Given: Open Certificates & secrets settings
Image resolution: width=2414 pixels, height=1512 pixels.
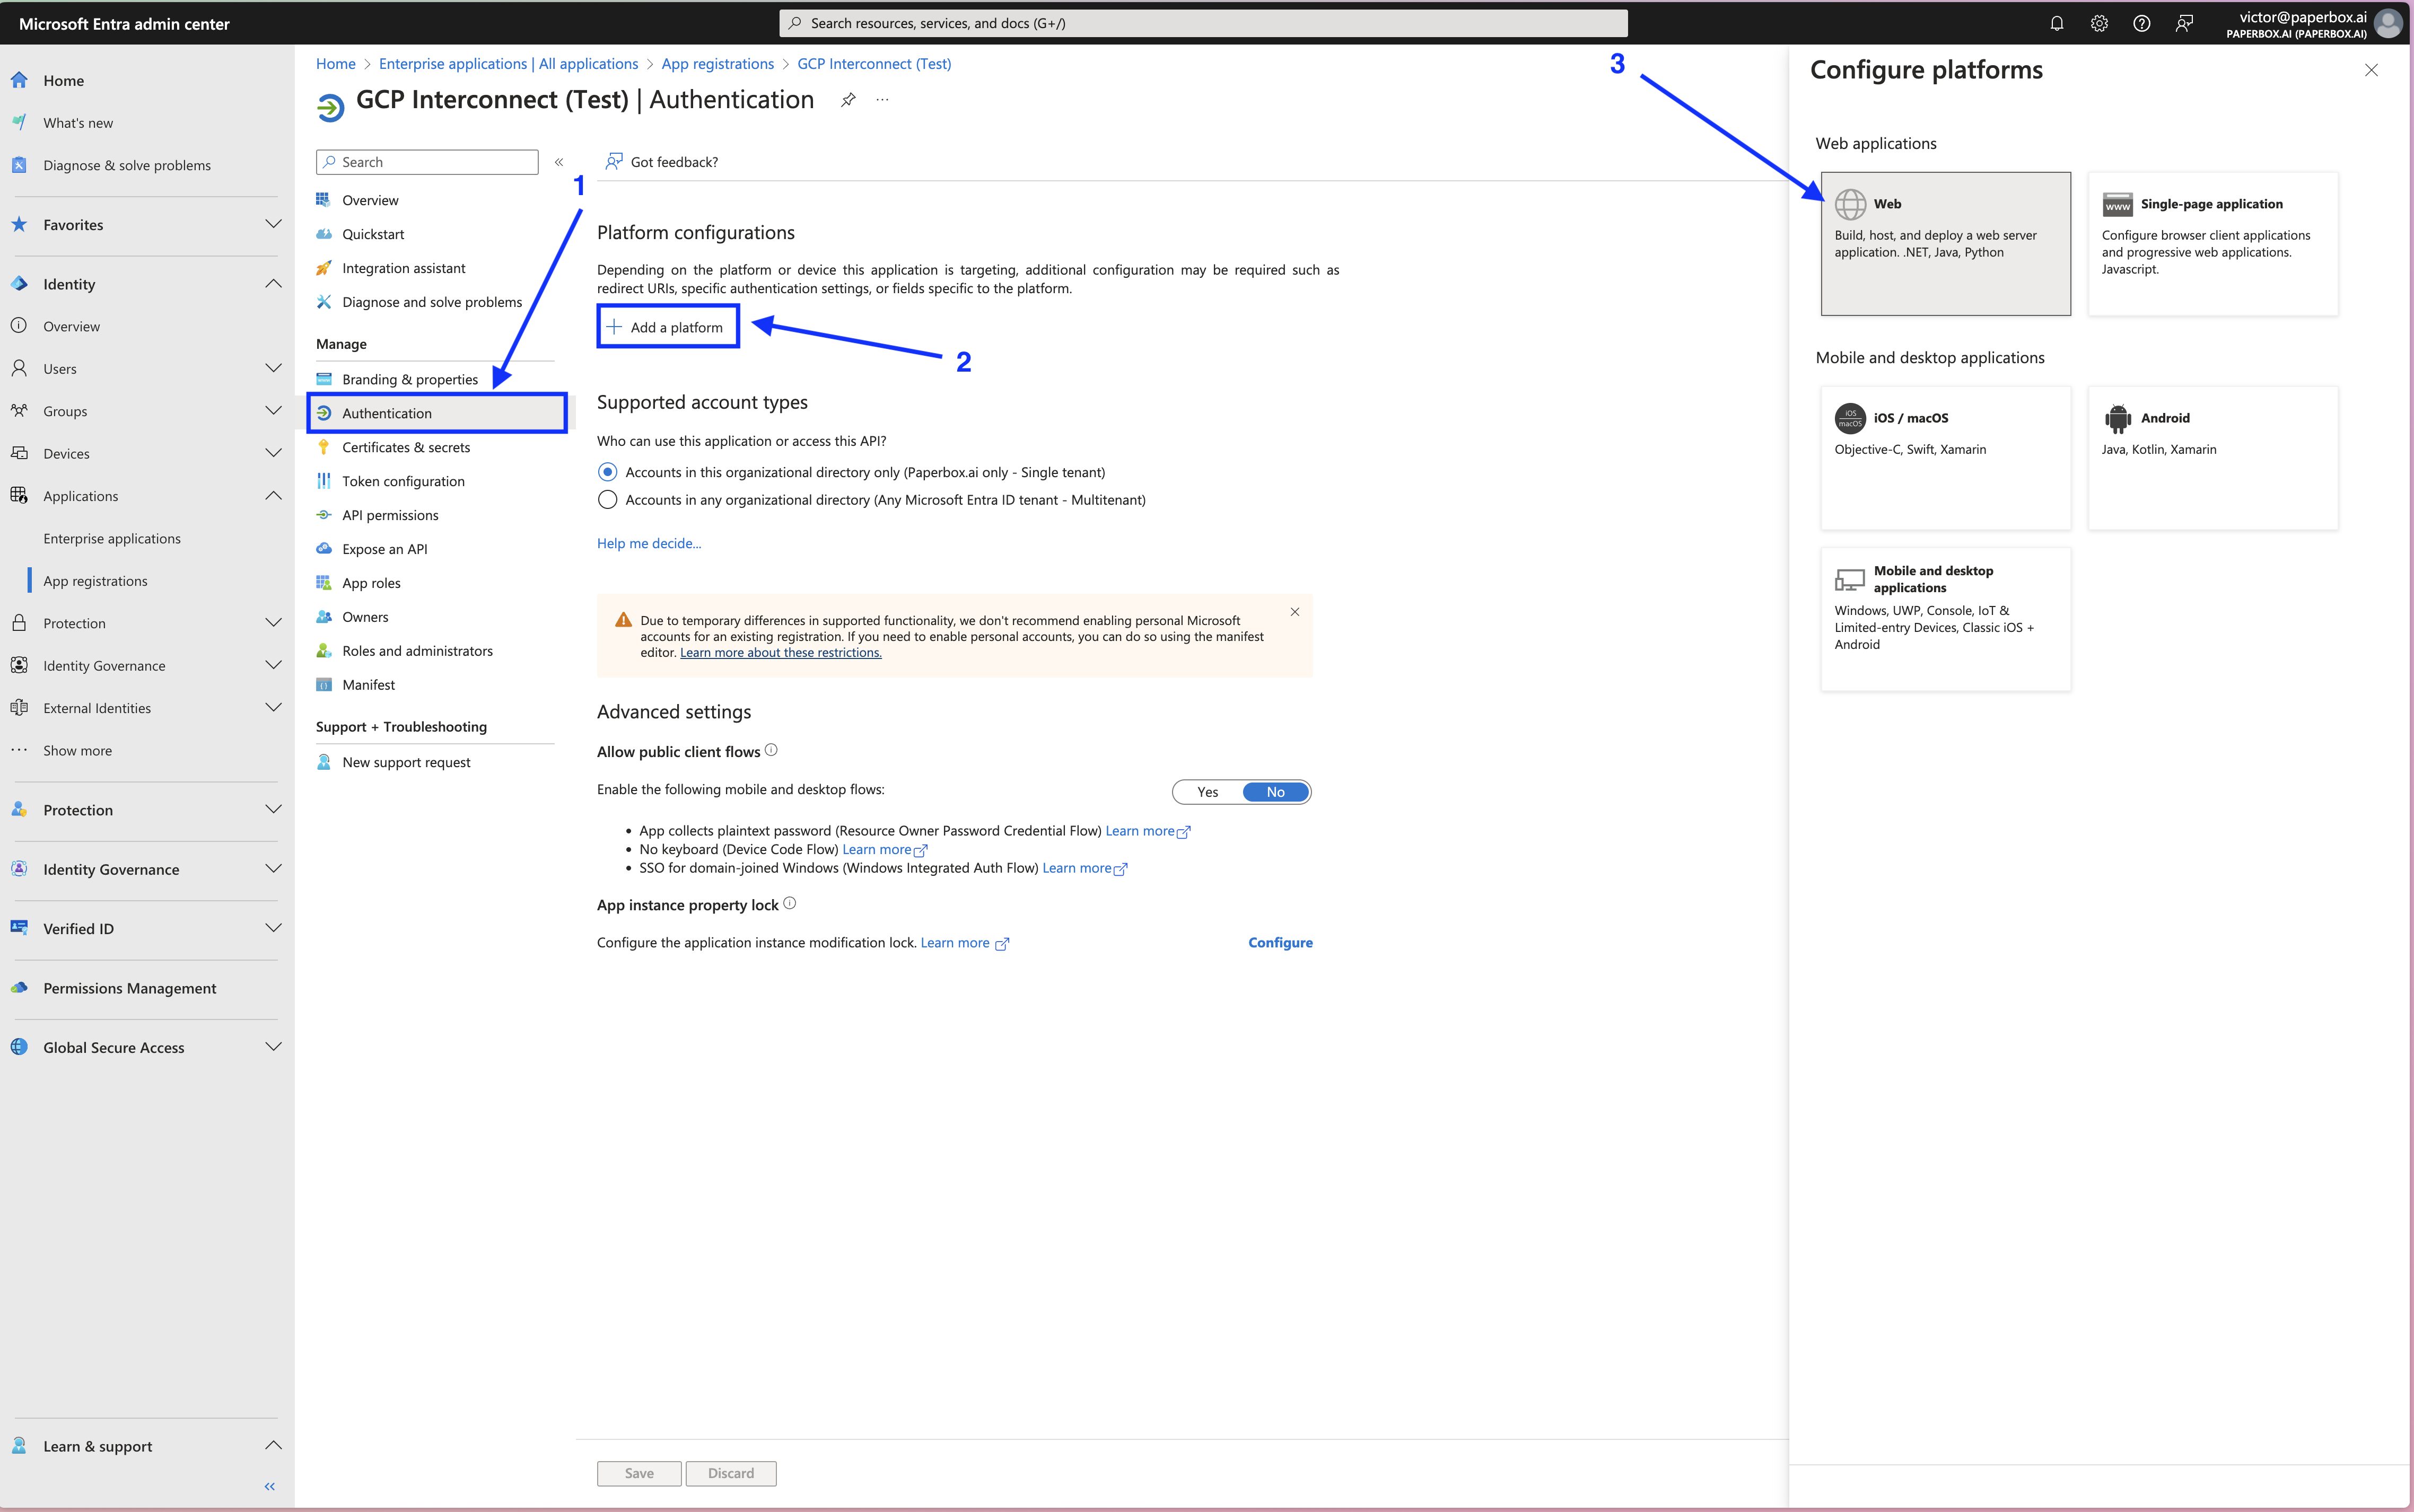Looking at the screenshot, I should tap(405, 447).
